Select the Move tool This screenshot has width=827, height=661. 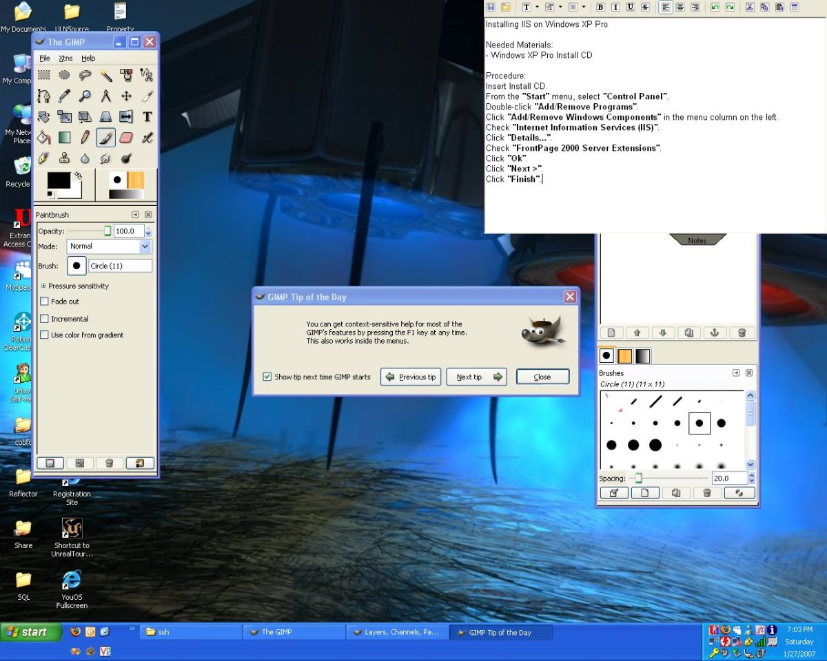tap(126, 96)
